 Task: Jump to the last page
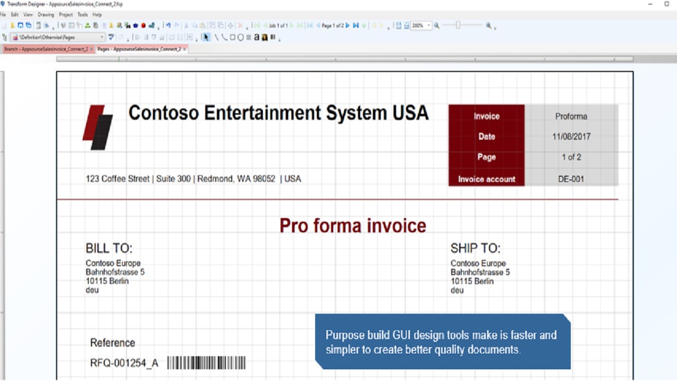point(355,25)
